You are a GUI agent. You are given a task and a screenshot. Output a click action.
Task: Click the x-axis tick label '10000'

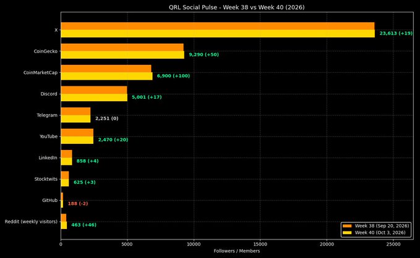pos(194,244)
